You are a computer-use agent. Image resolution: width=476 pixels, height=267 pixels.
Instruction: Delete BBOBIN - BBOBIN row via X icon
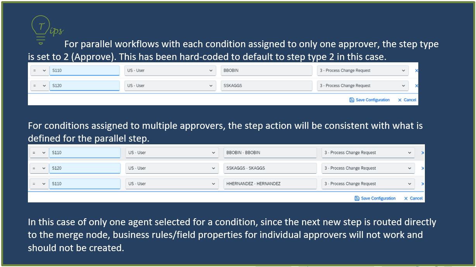[x=423, y=153]
